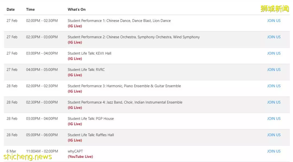Open JOIN US for Raffles Hall talk

(x=274, y=135)
